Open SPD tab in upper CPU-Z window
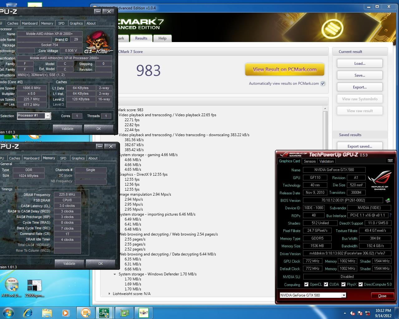 point(61,23)
